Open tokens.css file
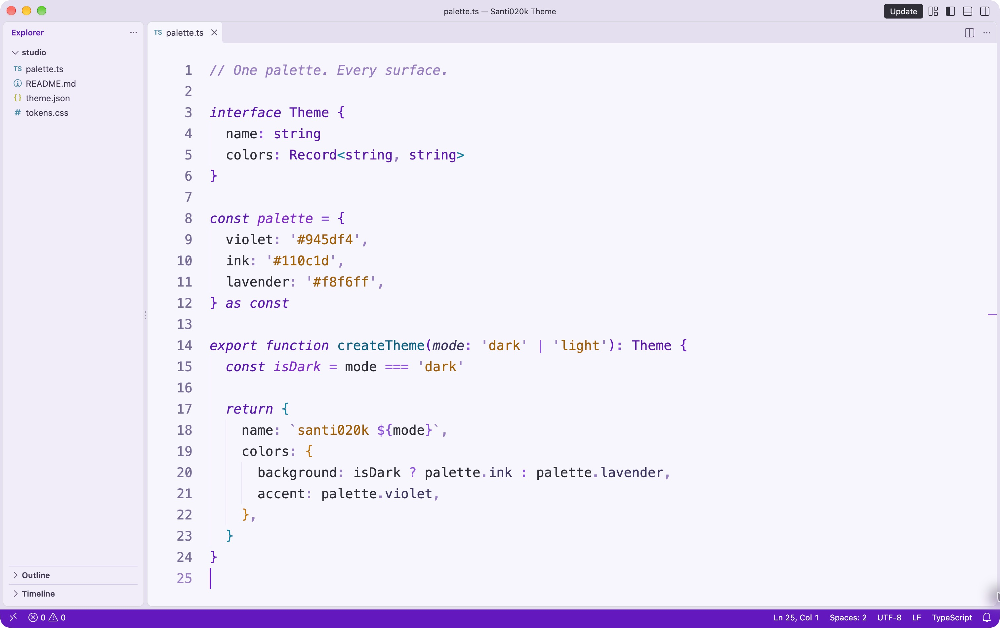 click(x=73, y=112)
